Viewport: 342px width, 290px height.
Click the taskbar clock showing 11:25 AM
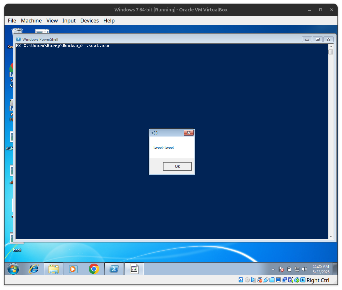tap(321, 269)
